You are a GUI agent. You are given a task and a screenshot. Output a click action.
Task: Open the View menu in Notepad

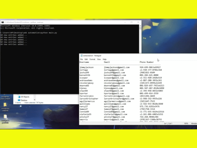pos(99,59)
